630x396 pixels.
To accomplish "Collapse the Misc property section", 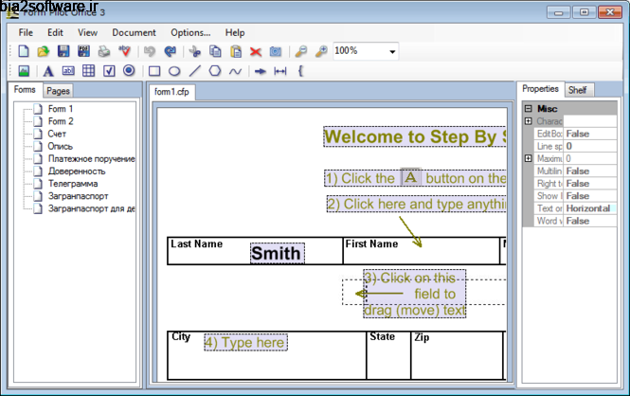I will click(528, 109).
